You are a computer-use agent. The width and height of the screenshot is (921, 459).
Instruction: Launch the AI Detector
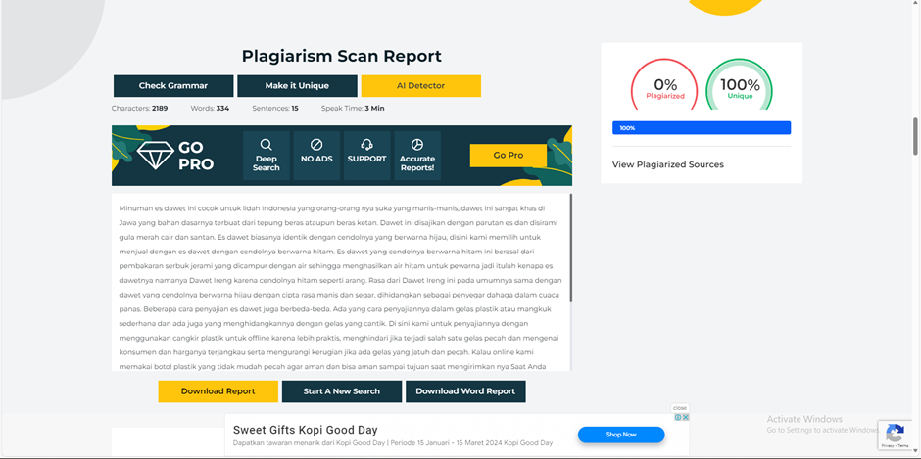(x=420, y=86)
